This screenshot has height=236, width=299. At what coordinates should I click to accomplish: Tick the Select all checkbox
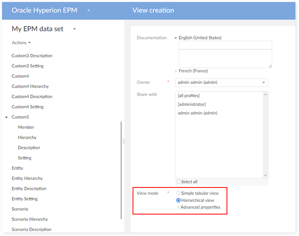click(178, 181)
